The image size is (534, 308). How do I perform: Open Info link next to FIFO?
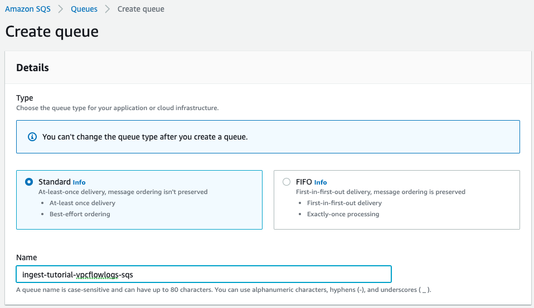(321, 182)
